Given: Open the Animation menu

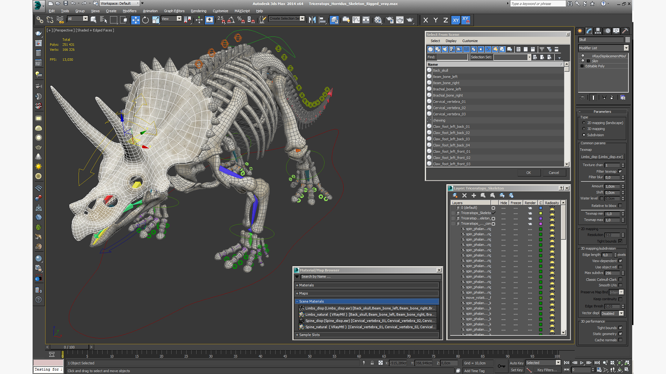Looking at the screenshot, I should coord(150,11).
